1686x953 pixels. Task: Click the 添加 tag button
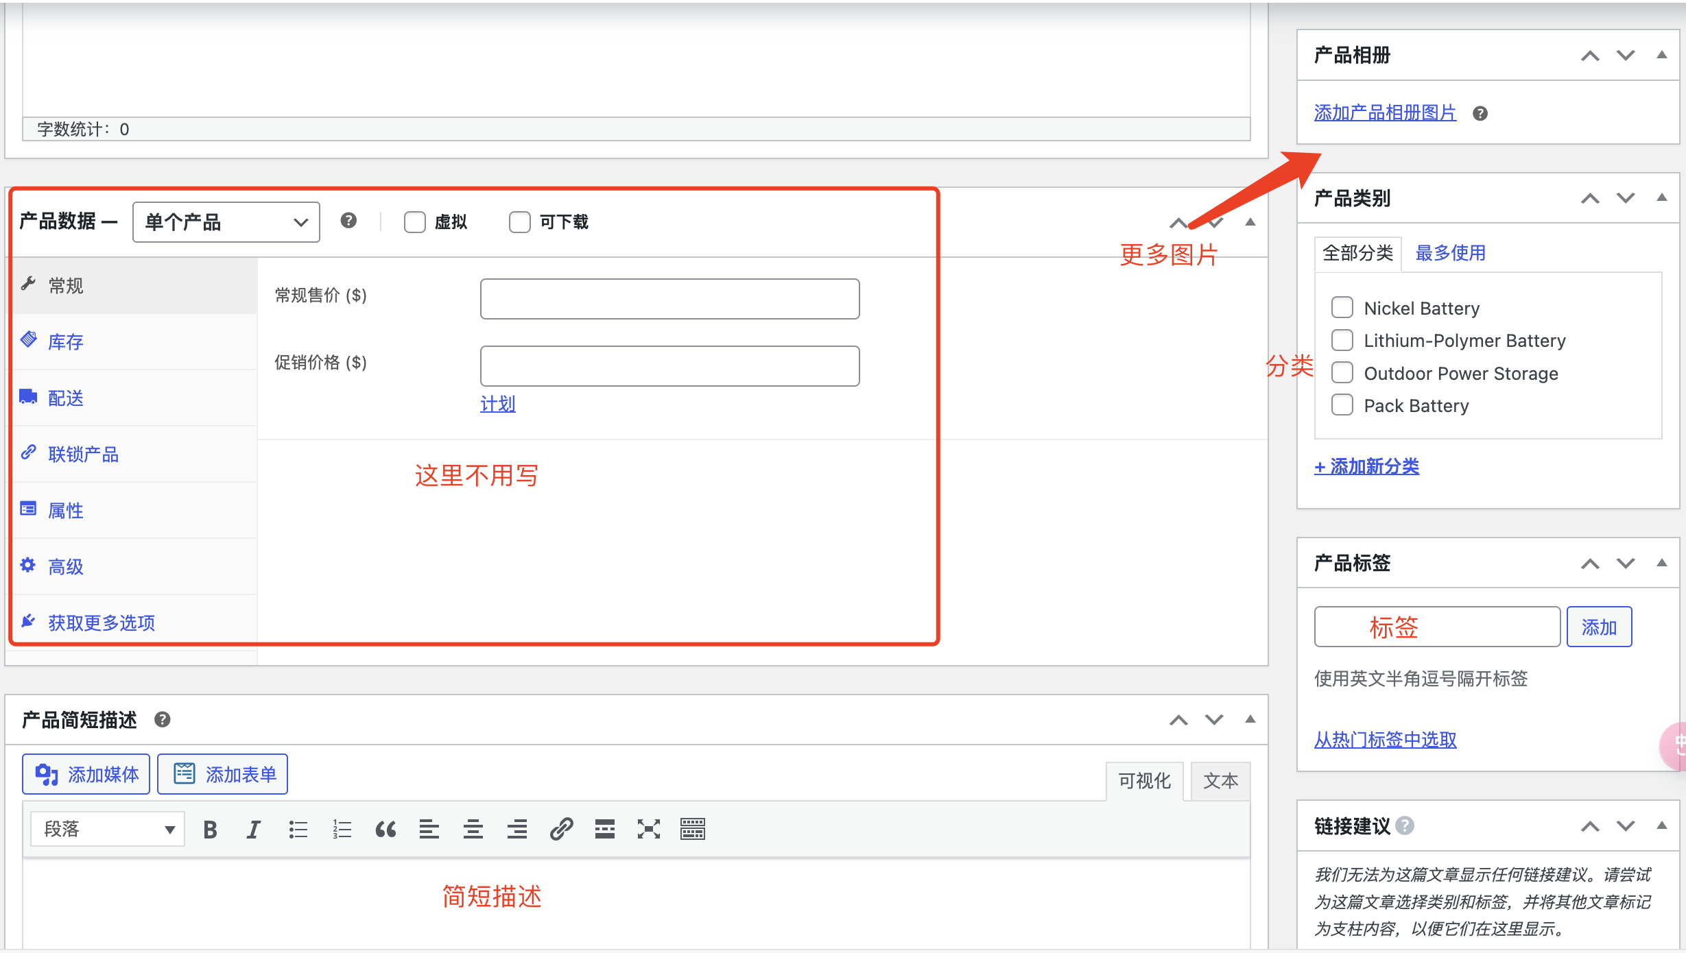pyautogui.click(x=1599, y=627)
